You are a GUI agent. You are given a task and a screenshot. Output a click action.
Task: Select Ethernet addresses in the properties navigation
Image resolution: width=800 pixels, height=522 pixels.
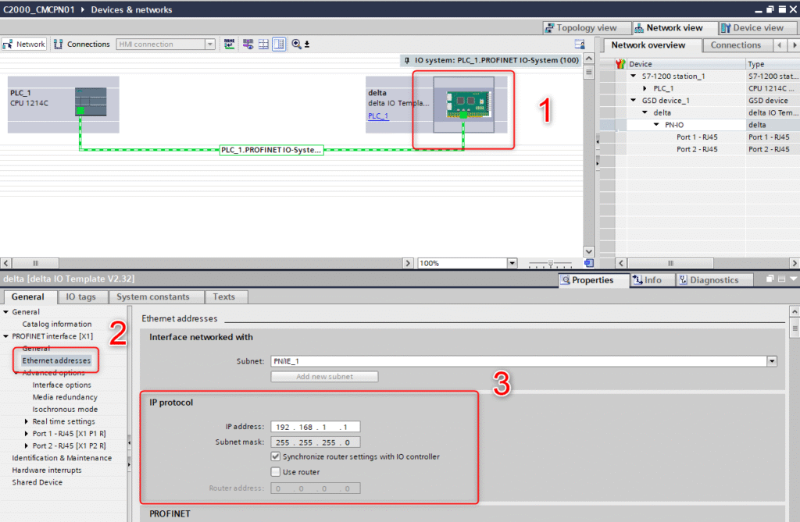click(55, 360)
